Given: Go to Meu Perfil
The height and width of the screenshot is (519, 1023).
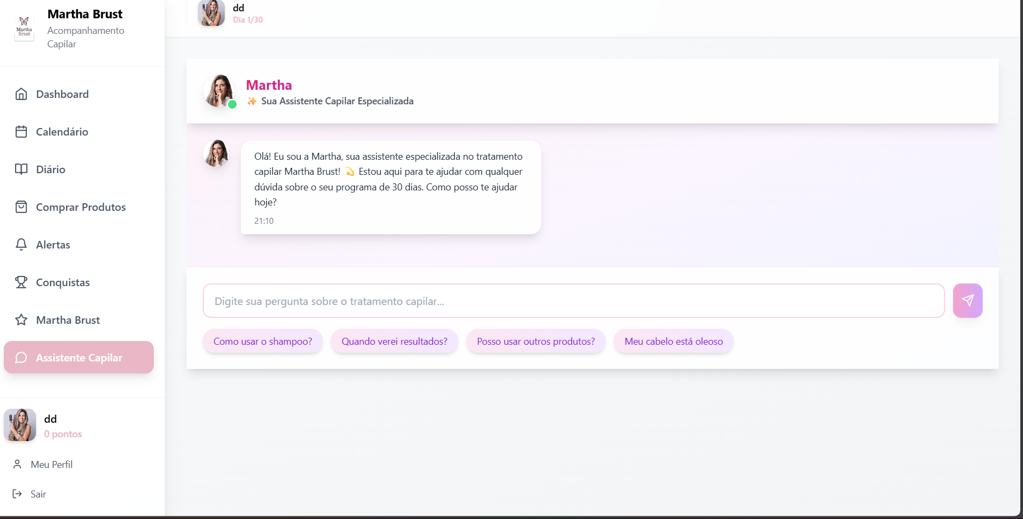Looking at the screenshot, I should [x=51, y=464].
